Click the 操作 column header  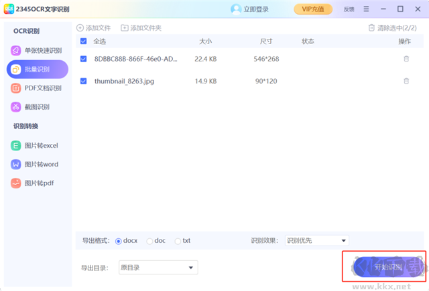[405, 41]
